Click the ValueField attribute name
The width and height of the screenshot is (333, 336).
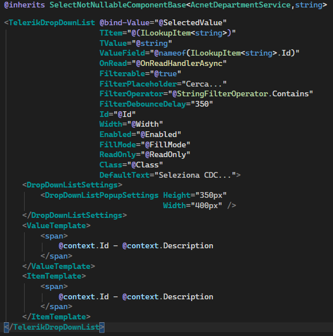click(x=122, y=53)
